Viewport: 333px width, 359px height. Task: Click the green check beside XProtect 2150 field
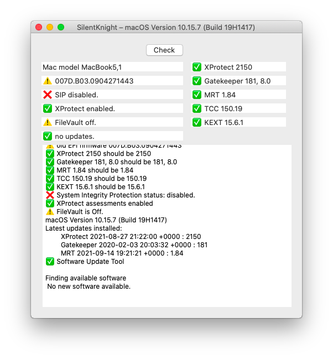click(x=197, y=67)
